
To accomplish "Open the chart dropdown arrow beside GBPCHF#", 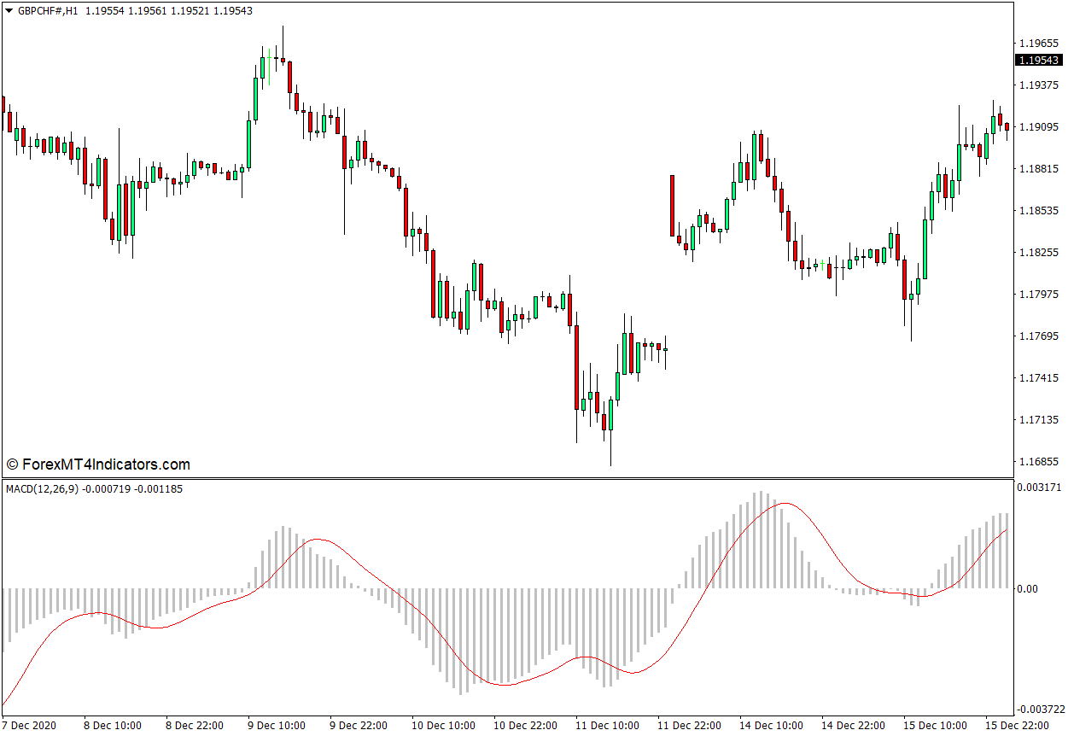I will click(9, 11).
